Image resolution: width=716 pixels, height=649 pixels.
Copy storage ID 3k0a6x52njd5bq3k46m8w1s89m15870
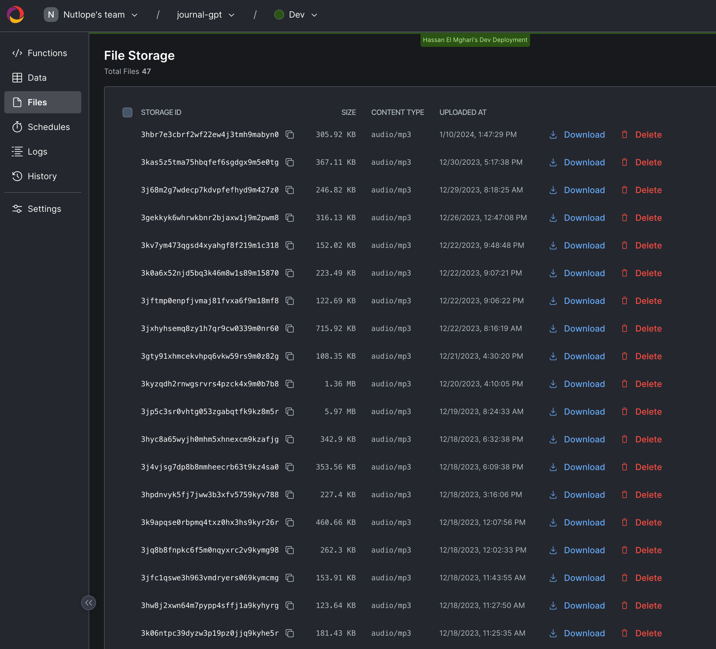(x=290, y=273)
